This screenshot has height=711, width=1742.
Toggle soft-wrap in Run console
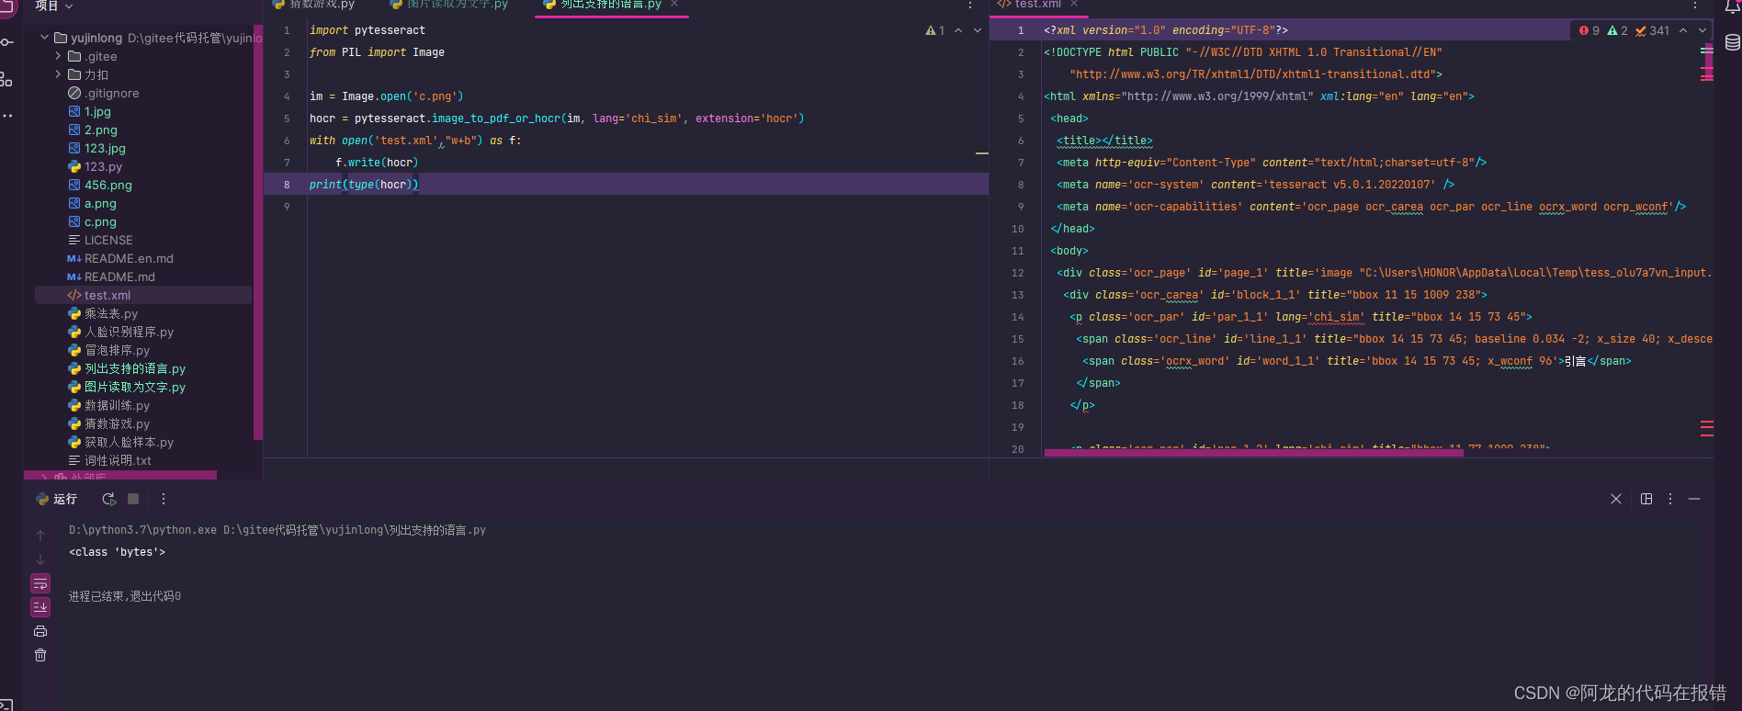coord(40,583)
